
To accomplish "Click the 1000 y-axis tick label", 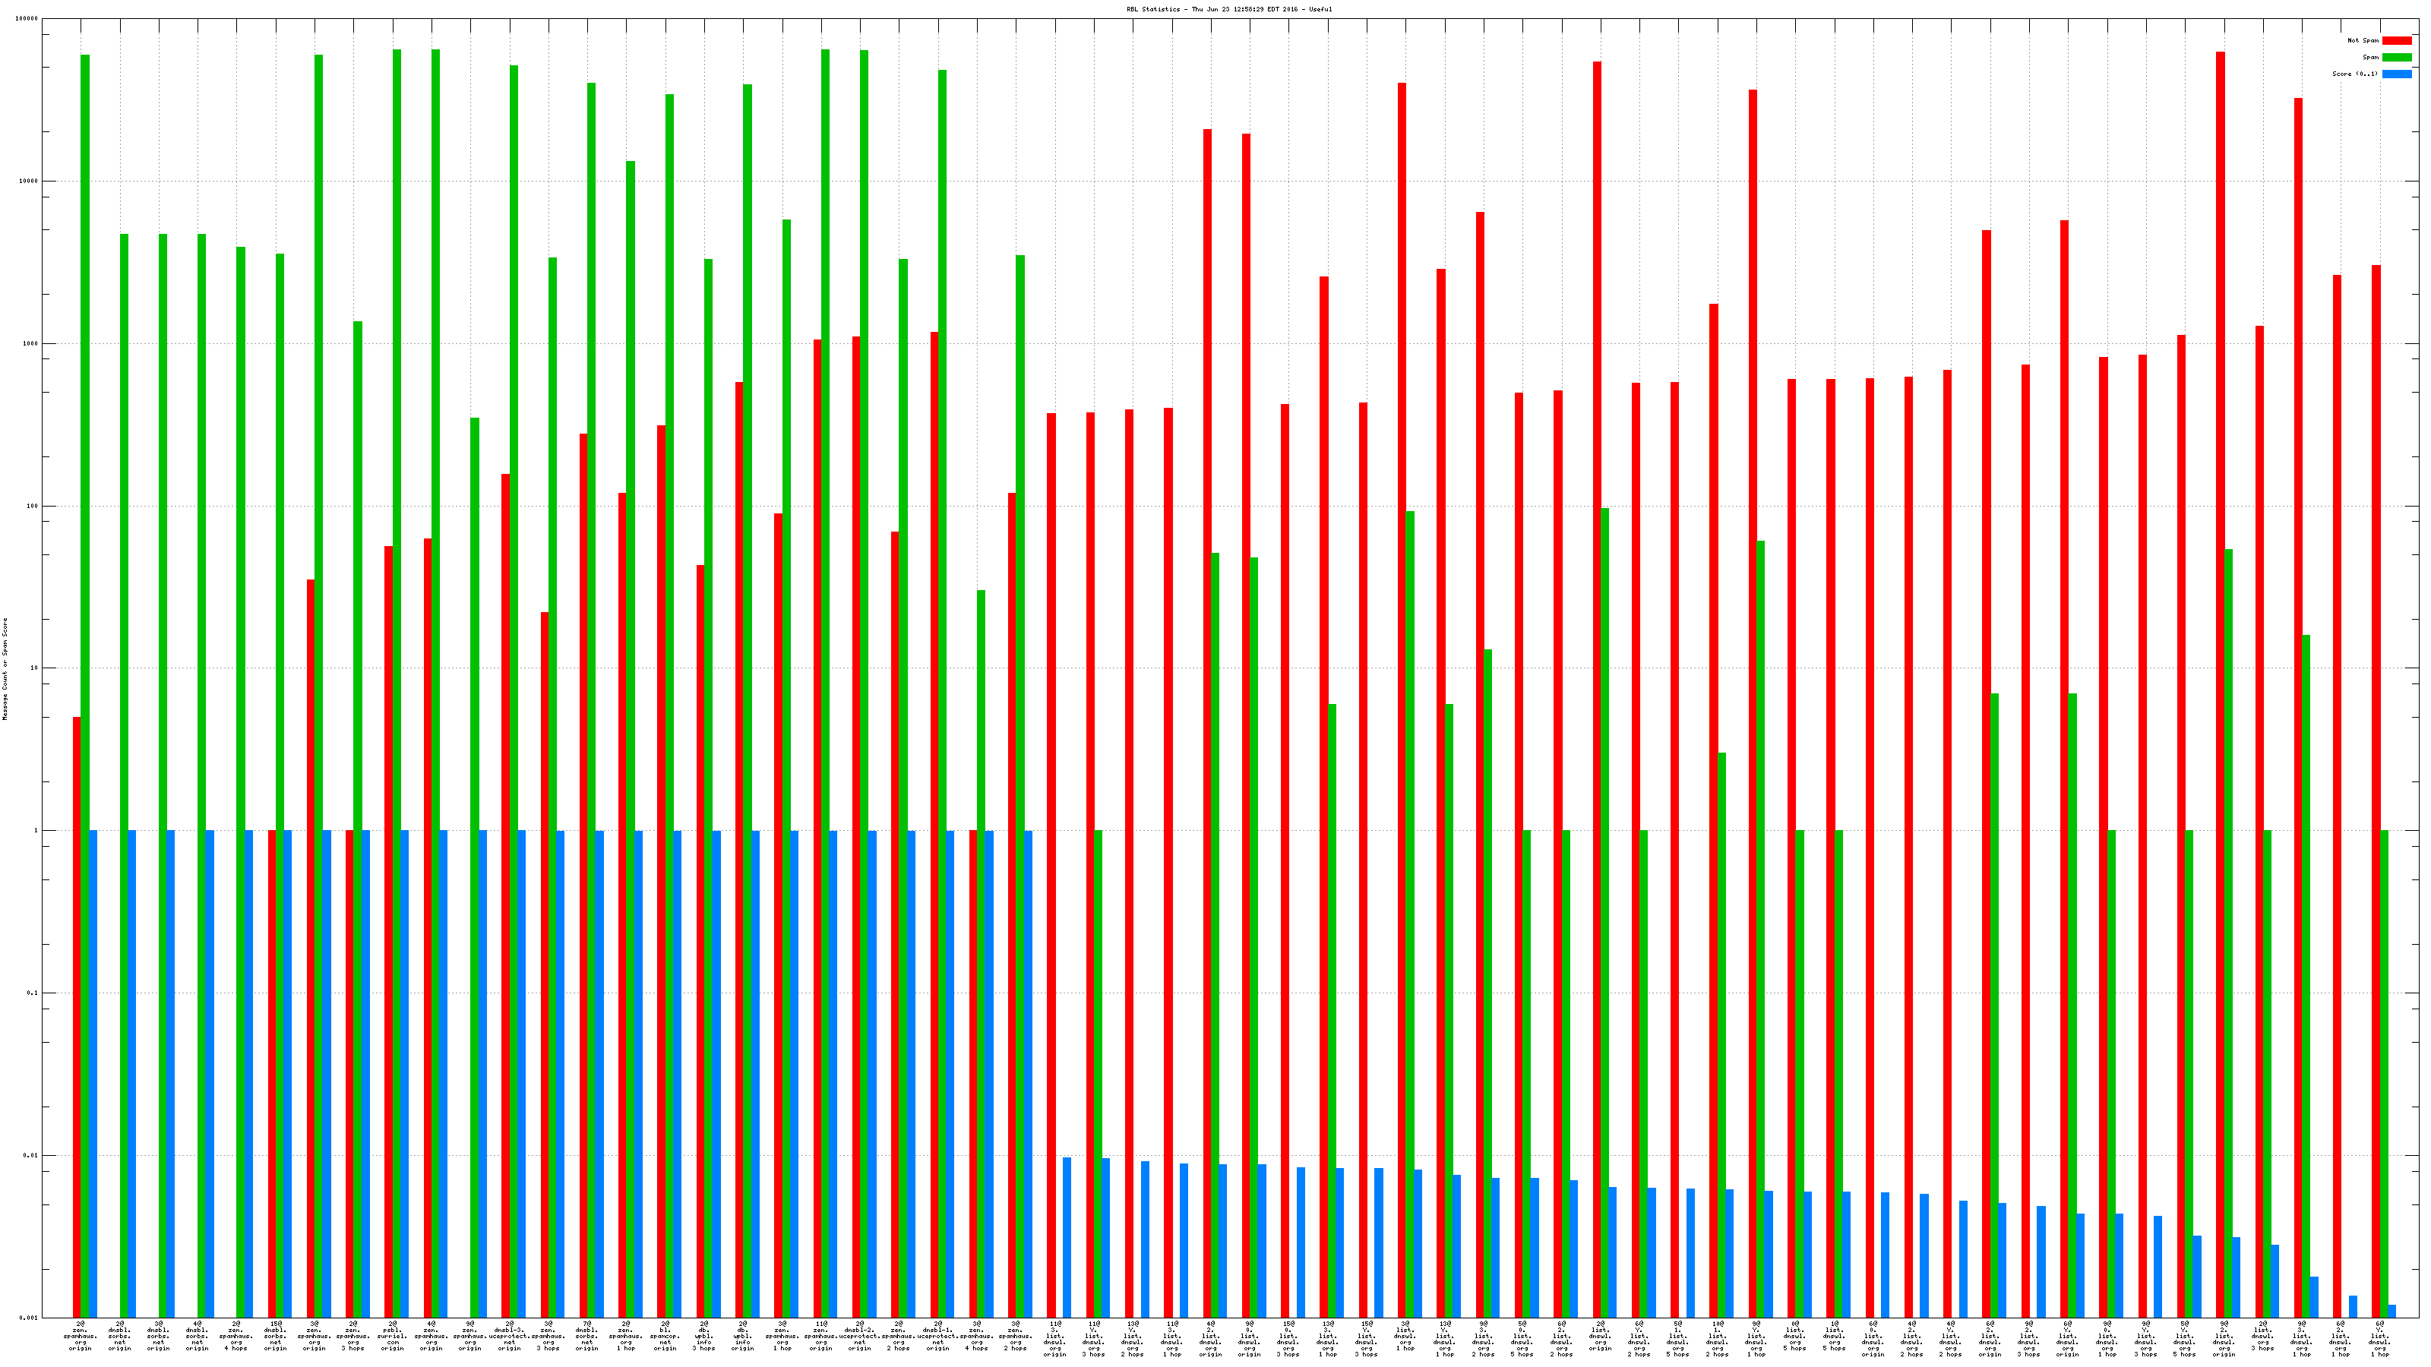I will [x=31, y=343].
